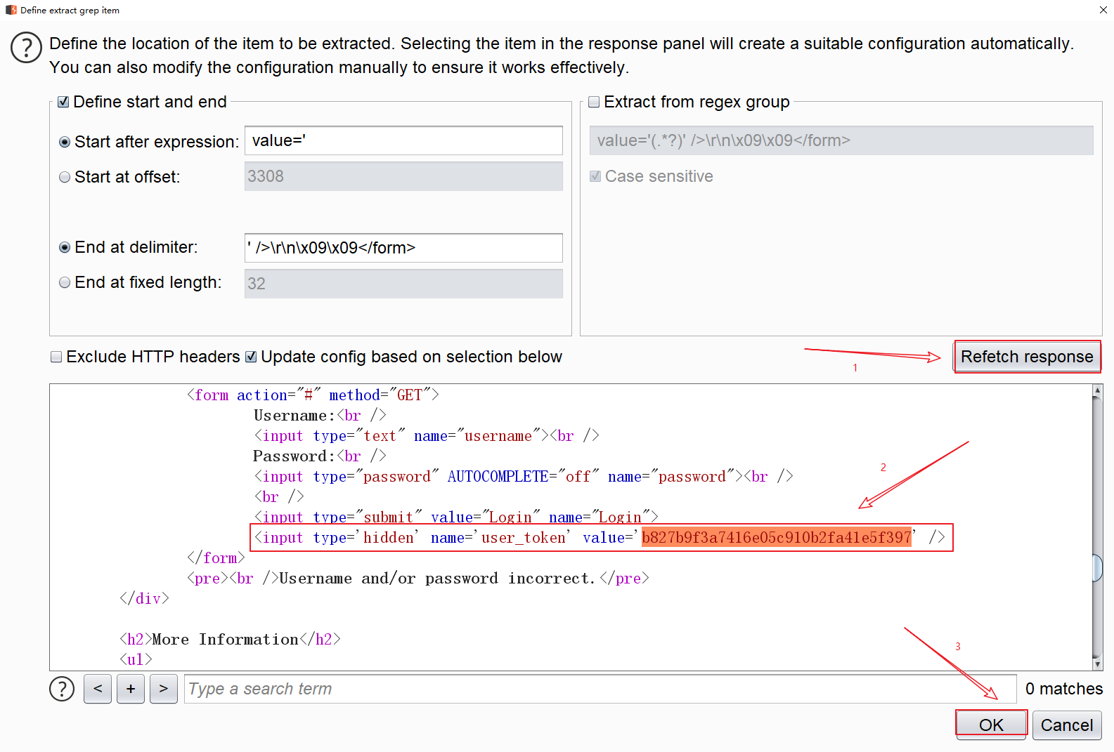The image size is (1114, 752).
Task: Go to previous search match
Action: pos(98,689)
